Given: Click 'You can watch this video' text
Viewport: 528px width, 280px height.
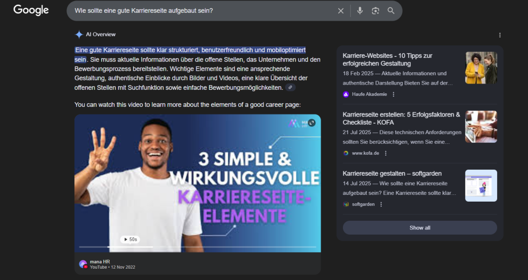Looking at the screenshot, I should point(188,105).
